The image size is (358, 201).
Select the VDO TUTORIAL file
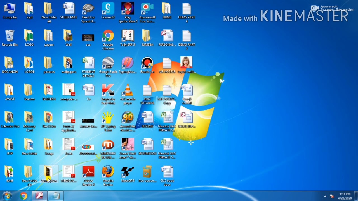(x=147, y=94)
